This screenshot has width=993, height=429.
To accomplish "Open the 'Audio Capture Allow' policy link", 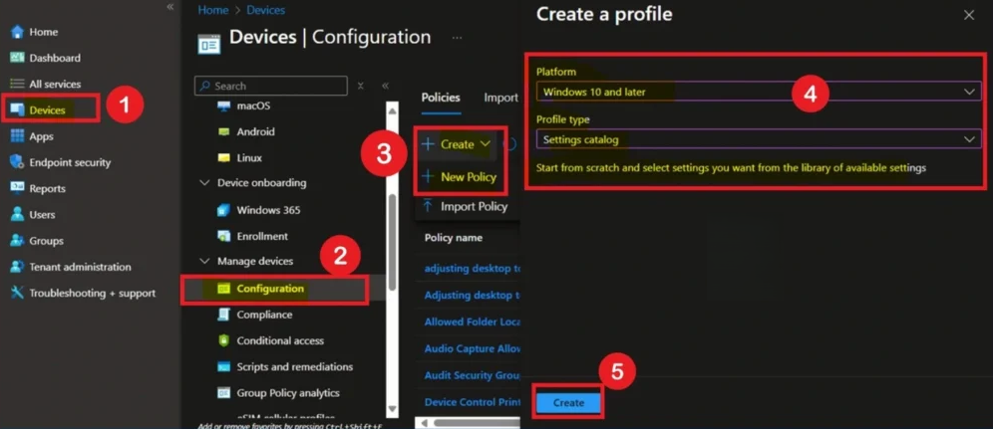I will click(x=473, y=348).
